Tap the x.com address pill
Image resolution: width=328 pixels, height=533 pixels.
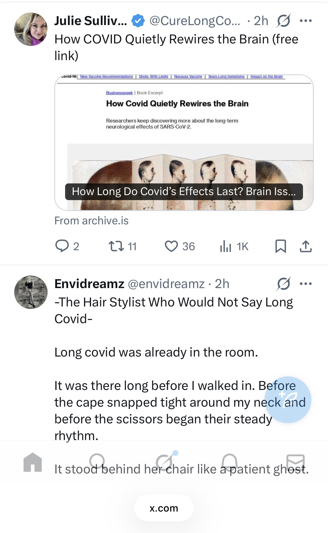click(x=164, y=508)
